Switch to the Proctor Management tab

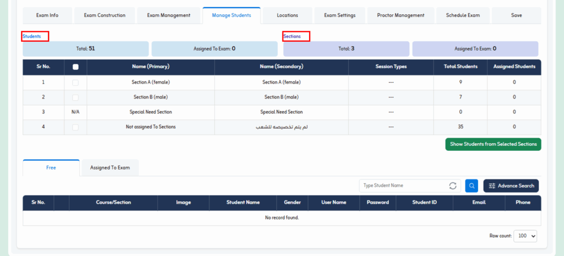[400, 15]
